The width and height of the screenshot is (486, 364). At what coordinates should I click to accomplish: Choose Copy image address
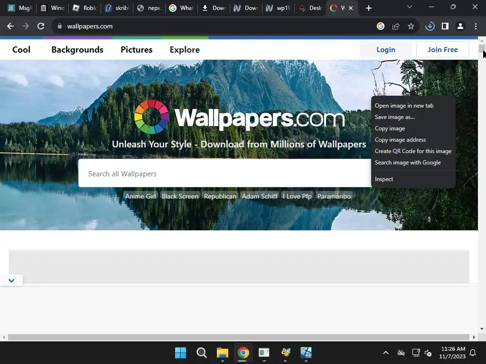click(413, 140)
